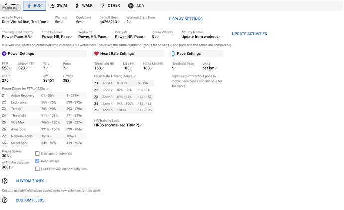The width and height of the screenshot is (344, 210).
Task: Edit Power Zones pencil icon
Action: click(48, 89)
